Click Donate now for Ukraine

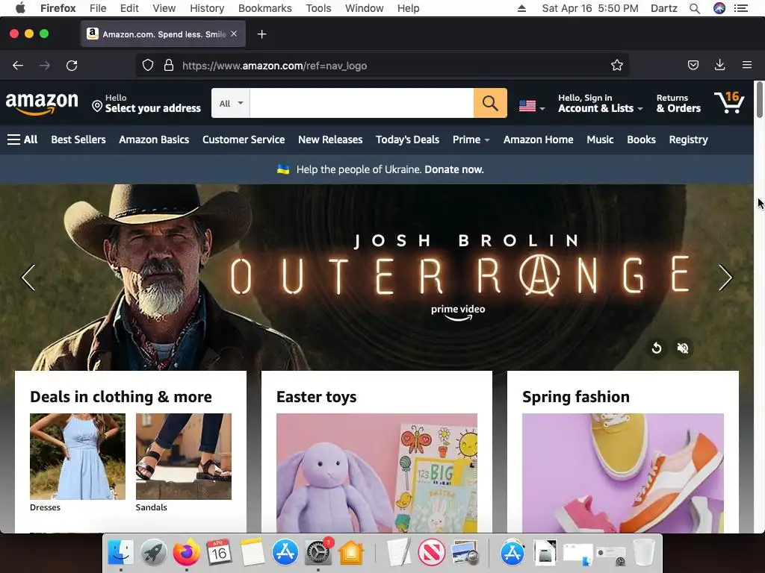point(454,169)
